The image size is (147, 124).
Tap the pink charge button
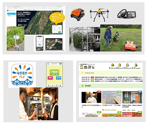(50, 78)
